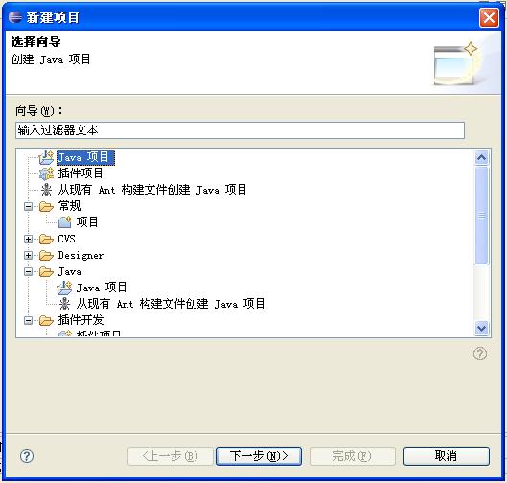Click the Java folder icon

pyautogui.click(x=46, y=272)
